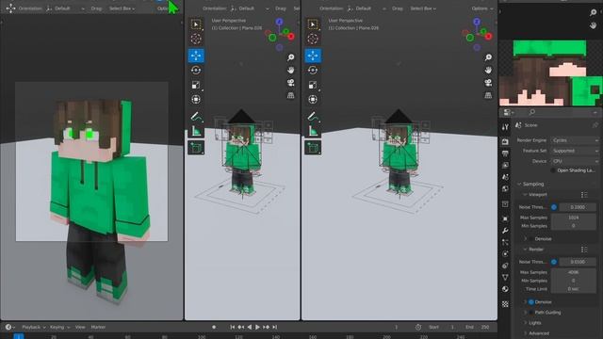Open the Device CPU dropdown

point(575,161)
